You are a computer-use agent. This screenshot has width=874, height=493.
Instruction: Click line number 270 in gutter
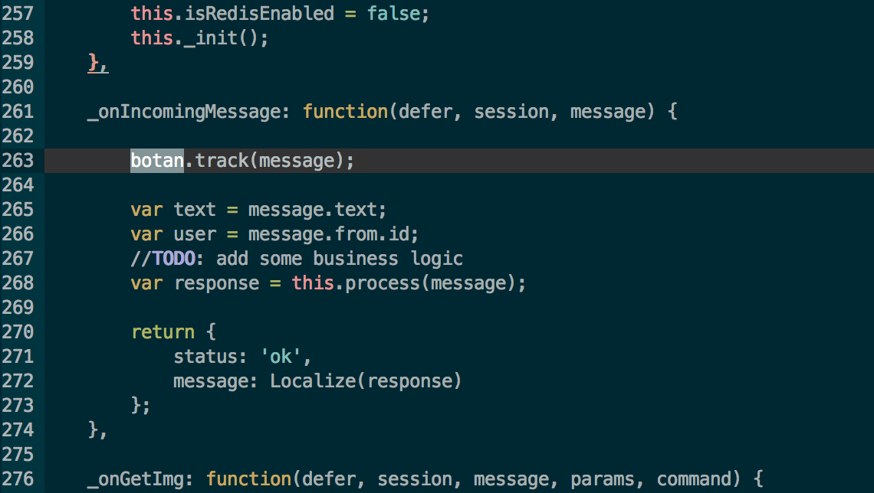pos(18,332)
